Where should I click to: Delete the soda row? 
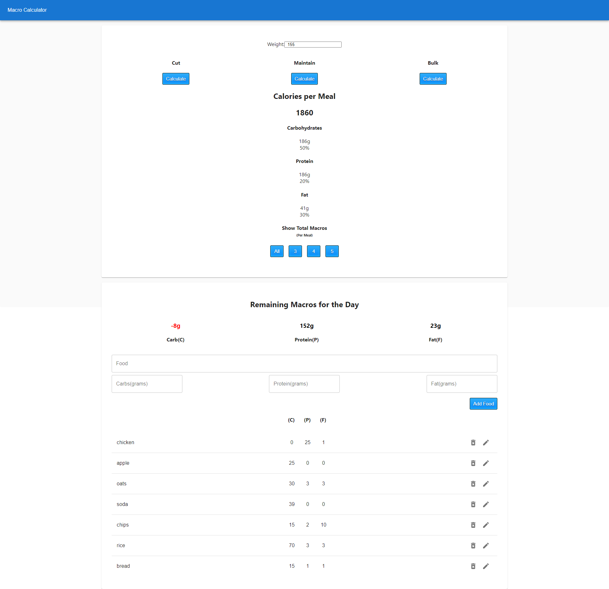(x=473, y=504)
